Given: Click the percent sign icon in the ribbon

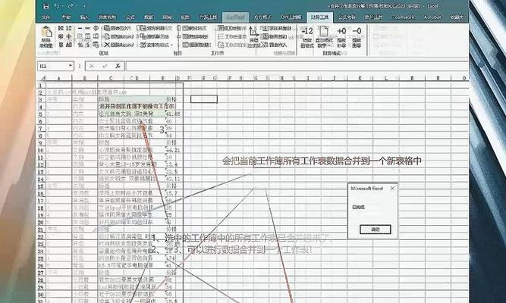Looking at the screenshot, I should point(80,45).
